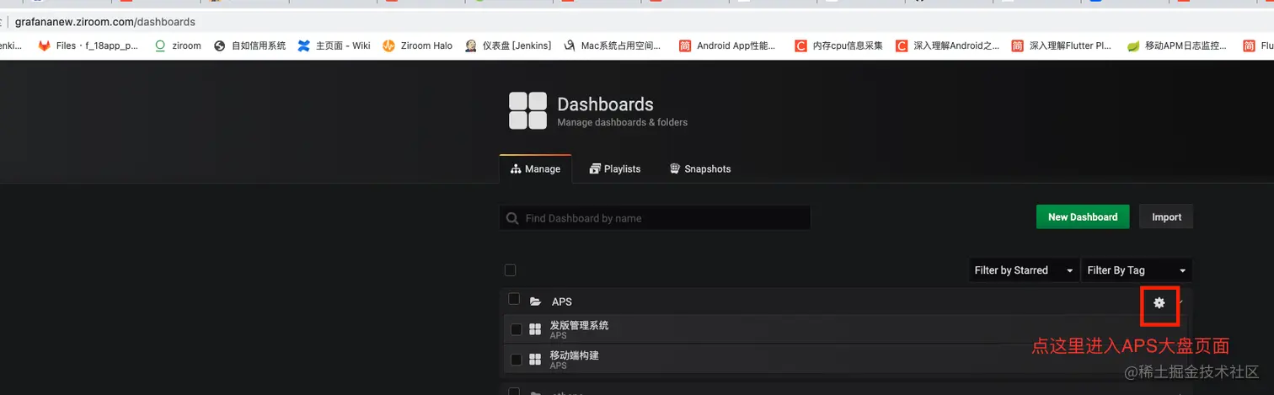
Task: Switch to the Snapshots tab
Action: (700, 169)
